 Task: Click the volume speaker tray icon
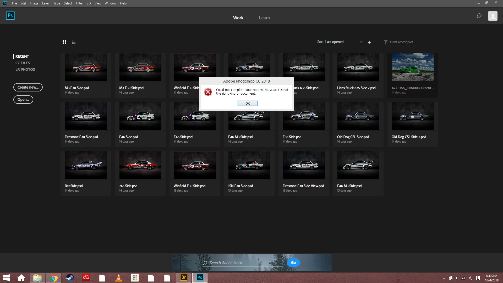pyautogui.click(x=457, y=278)
